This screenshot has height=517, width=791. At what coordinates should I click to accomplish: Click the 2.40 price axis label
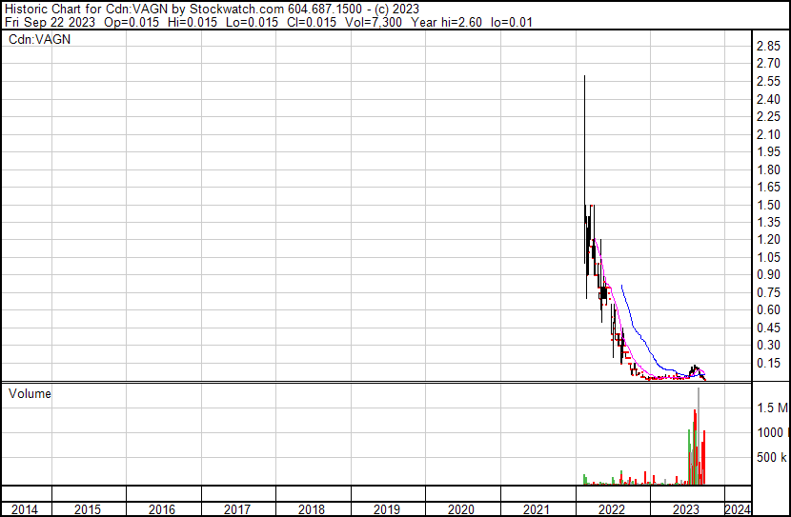(x=768, y=99)
